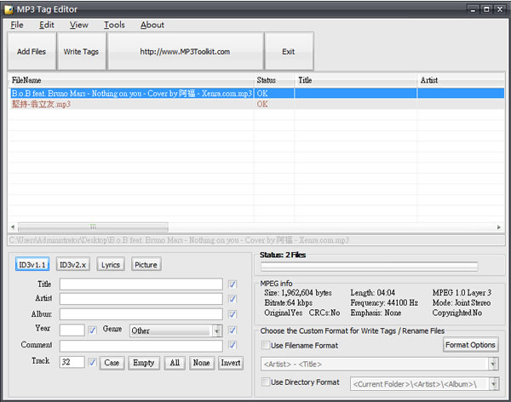The width and height of the screenshot is (511, 402).
Task: Click into the Title input field
Action: [141, 284]
